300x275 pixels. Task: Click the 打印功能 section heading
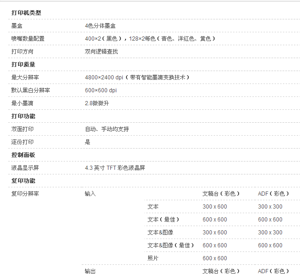coord(23,116)
